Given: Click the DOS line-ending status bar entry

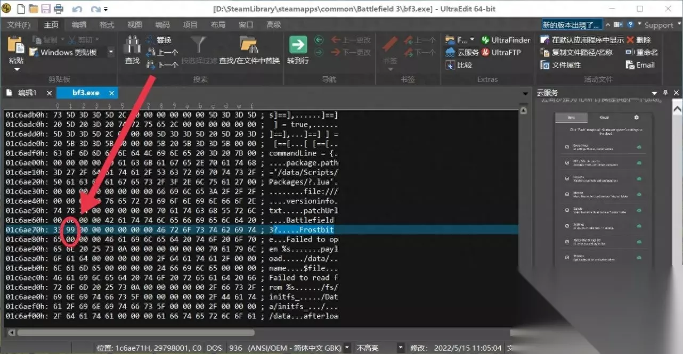Looking at the screenshot, I should pos(214,348).
